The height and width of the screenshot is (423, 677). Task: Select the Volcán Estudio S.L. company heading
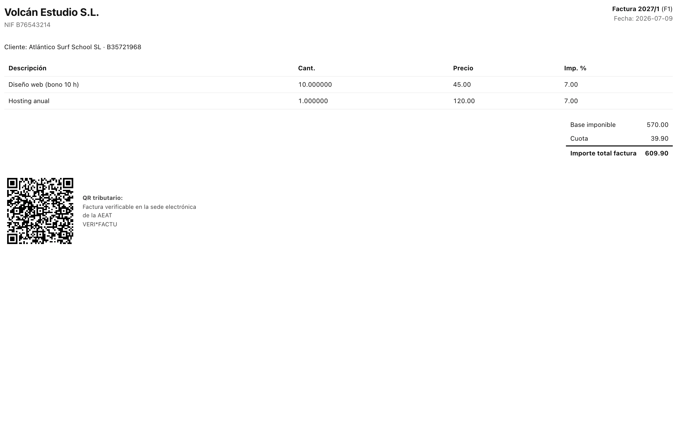52,12
